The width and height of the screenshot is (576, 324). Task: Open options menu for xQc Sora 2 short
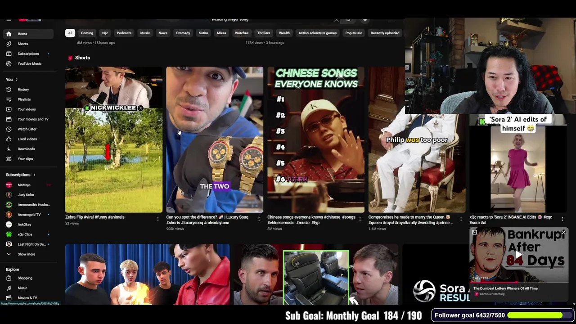tap(562, 219)
